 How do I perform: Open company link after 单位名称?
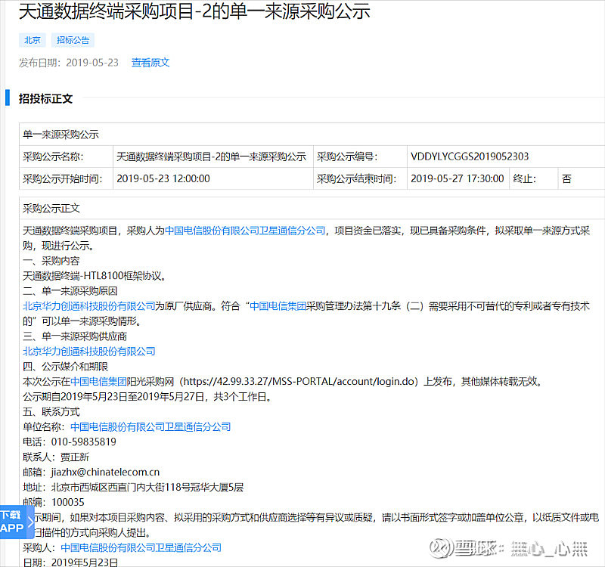coord(150,427)
